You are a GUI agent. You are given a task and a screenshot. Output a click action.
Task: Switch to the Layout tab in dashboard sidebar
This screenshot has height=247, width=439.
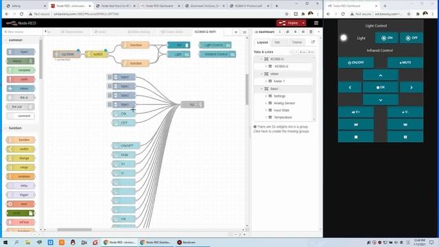click(262, 43)
